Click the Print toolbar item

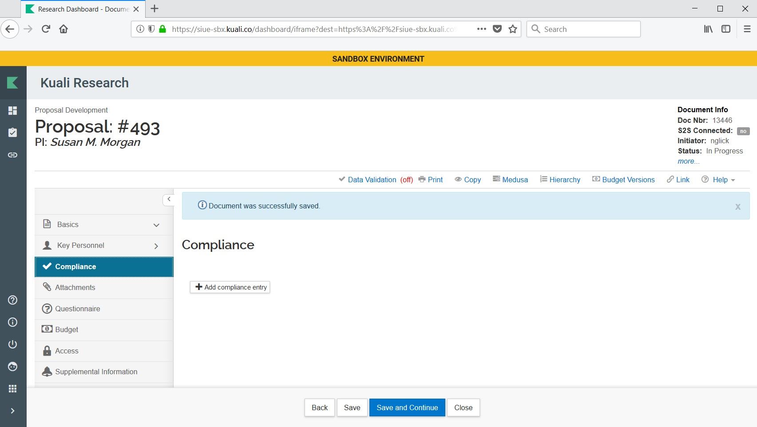coord(431,180)
